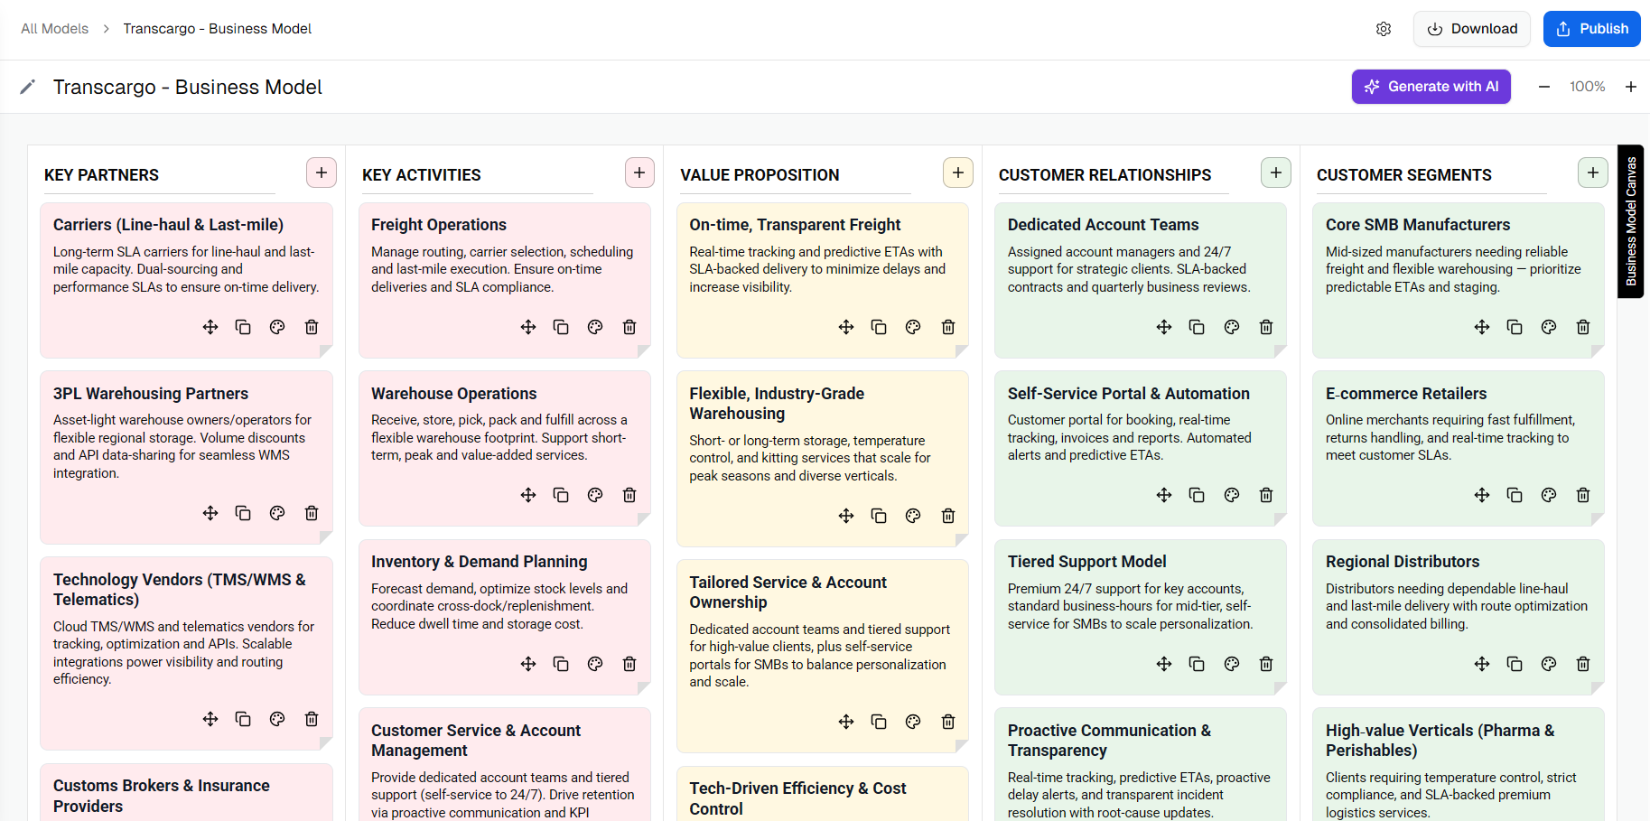Screen dimensions: 1650x821
Task: Change color of On-time, Transparent Freight card
Action: tap(913, 327)
